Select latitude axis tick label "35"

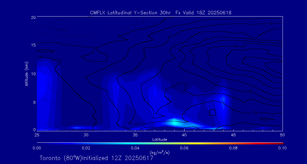(135, 135)
